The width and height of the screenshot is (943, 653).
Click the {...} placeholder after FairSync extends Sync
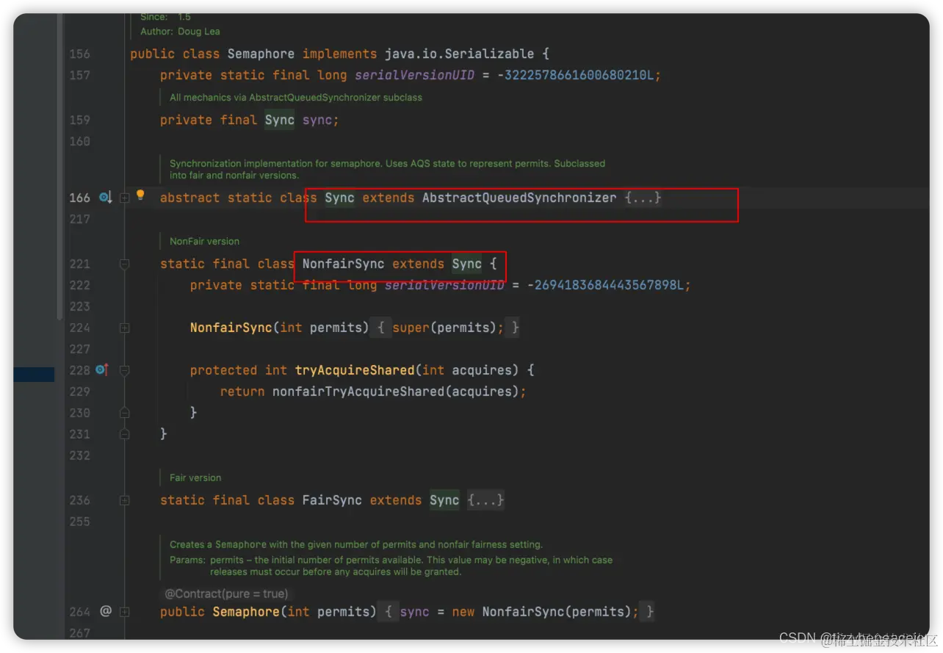coord(485,500)
